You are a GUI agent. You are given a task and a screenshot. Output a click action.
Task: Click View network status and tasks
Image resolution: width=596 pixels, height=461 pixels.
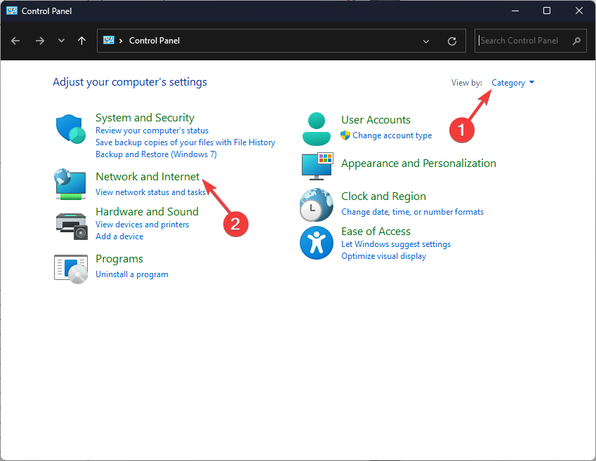[150, 192]
